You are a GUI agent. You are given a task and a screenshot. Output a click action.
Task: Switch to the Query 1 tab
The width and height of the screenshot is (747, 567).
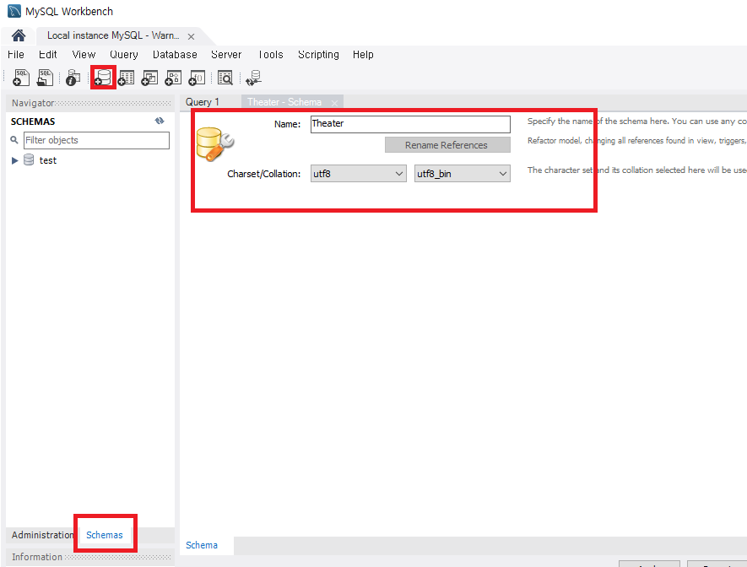pos(203,102)
